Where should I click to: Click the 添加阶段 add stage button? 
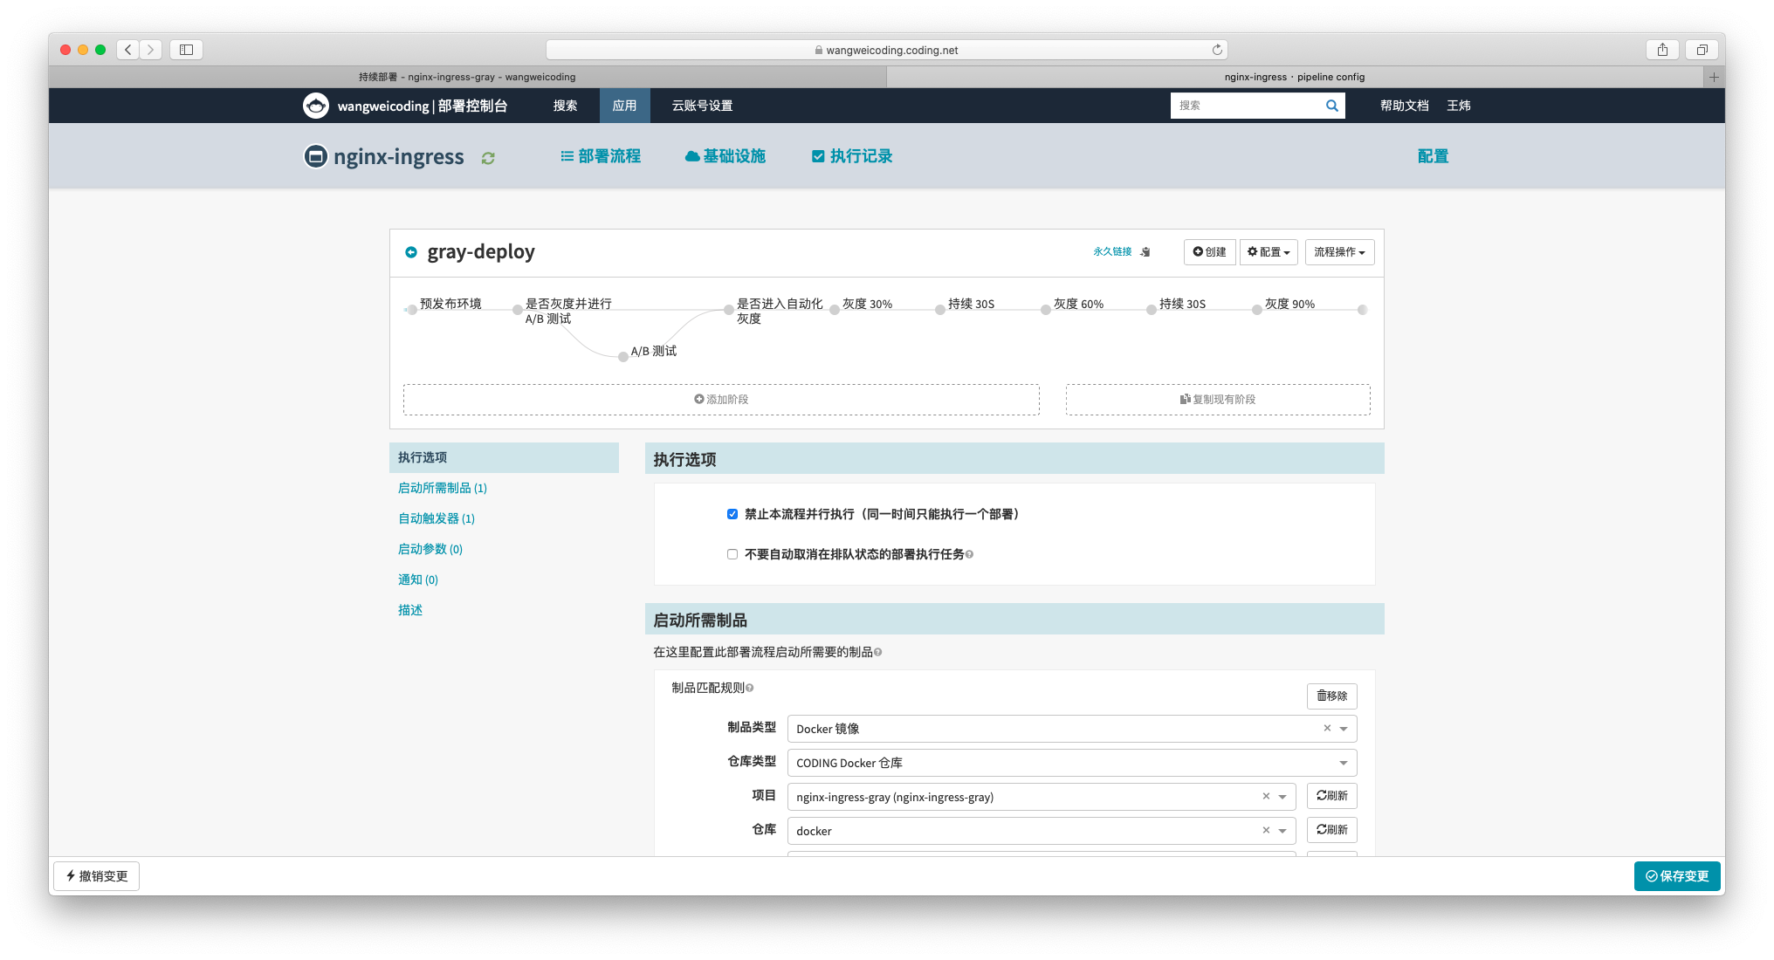tap(721, 400)
